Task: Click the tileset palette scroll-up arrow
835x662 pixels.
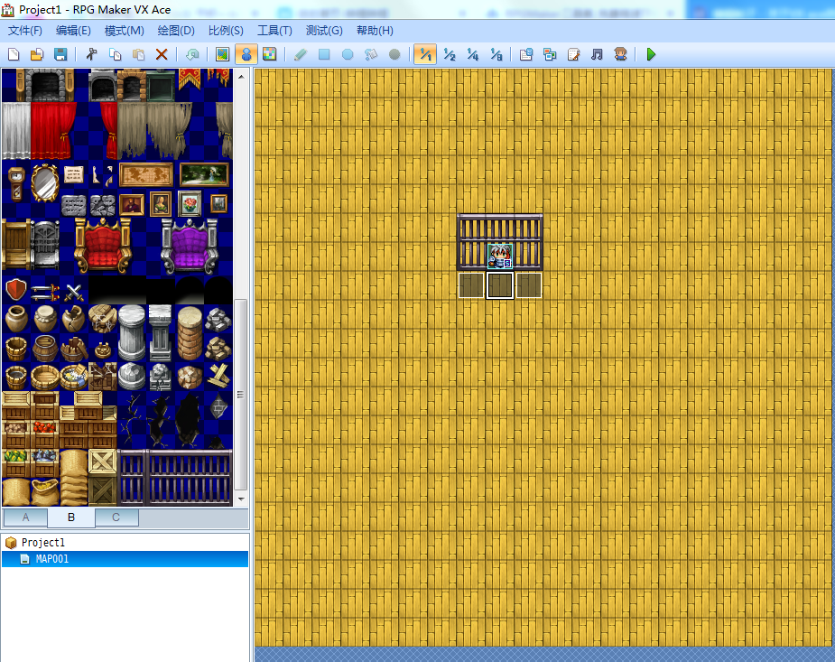Action: (241, 77)
